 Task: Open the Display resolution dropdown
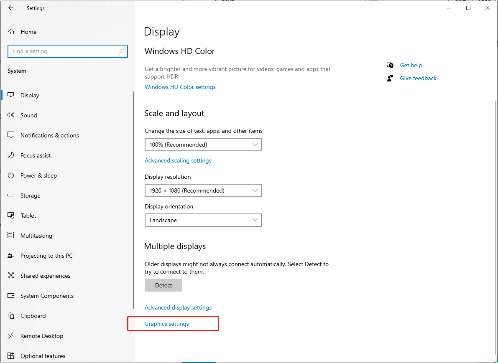point(203,190)
